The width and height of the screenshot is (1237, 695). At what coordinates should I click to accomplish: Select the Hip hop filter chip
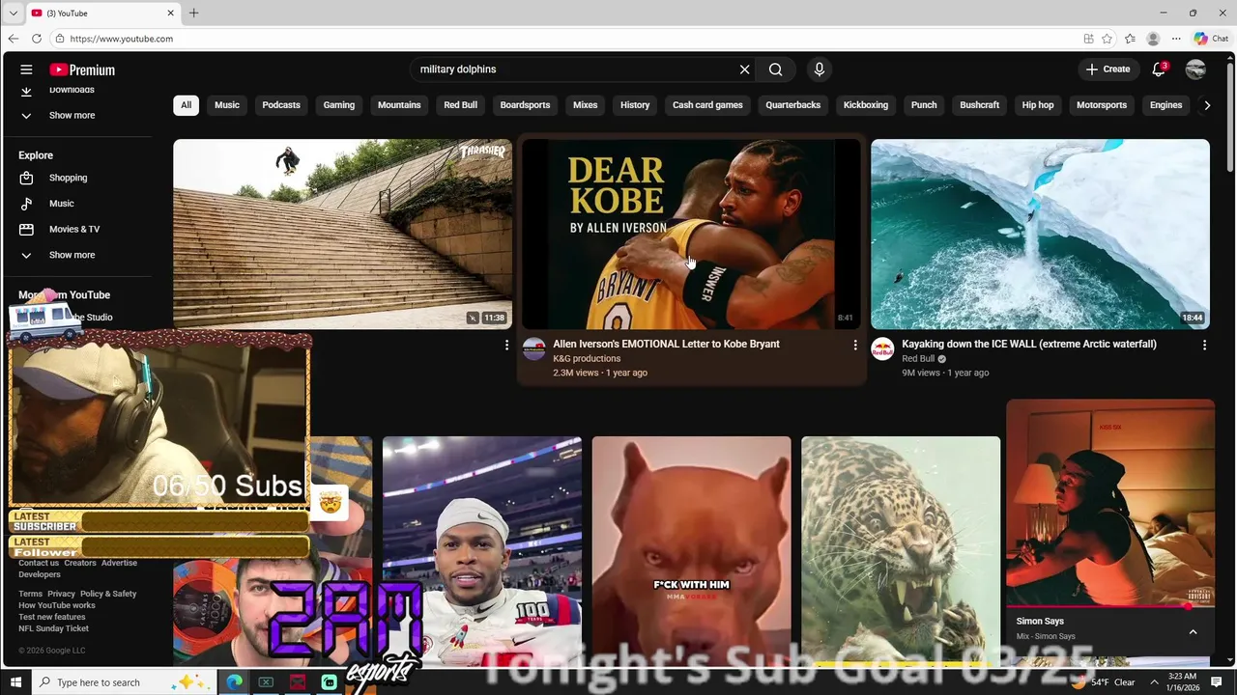[1038, 105]
